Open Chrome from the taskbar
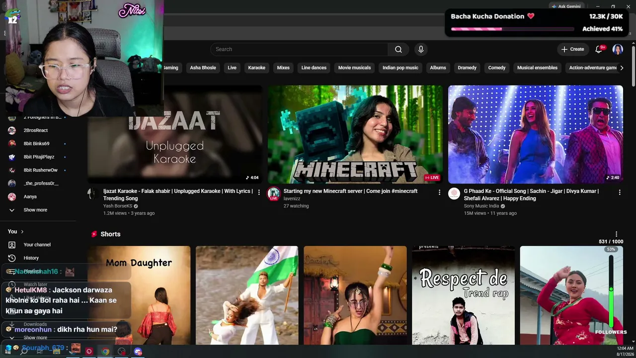This screenshot has height=358, width=636. click(105, 352)
